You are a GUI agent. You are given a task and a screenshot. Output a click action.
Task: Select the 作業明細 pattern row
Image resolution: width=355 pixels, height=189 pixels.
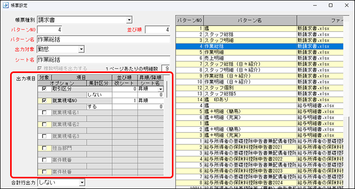(260, 52)
